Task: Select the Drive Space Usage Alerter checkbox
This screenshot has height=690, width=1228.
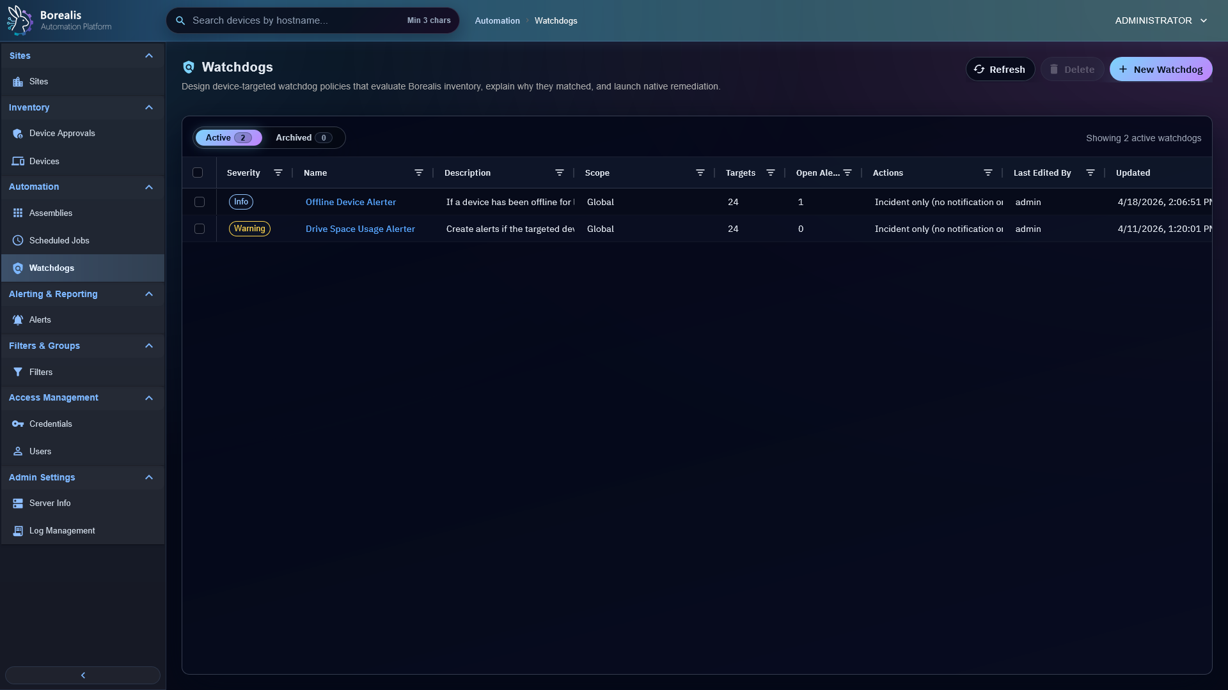Action: [200, 229]
